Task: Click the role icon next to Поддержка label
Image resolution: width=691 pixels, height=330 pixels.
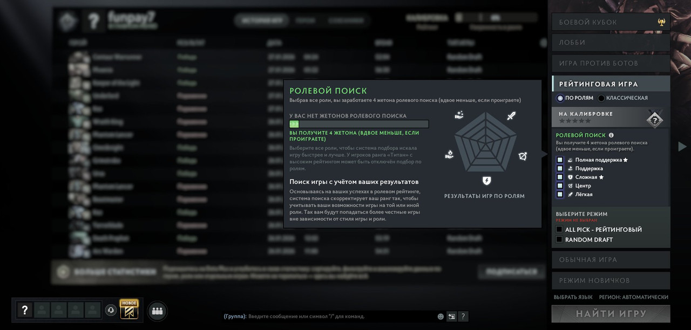Action: tap(570, 169)
